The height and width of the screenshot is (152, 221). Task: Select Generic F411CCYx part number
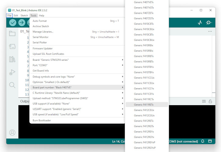point(147,88)
